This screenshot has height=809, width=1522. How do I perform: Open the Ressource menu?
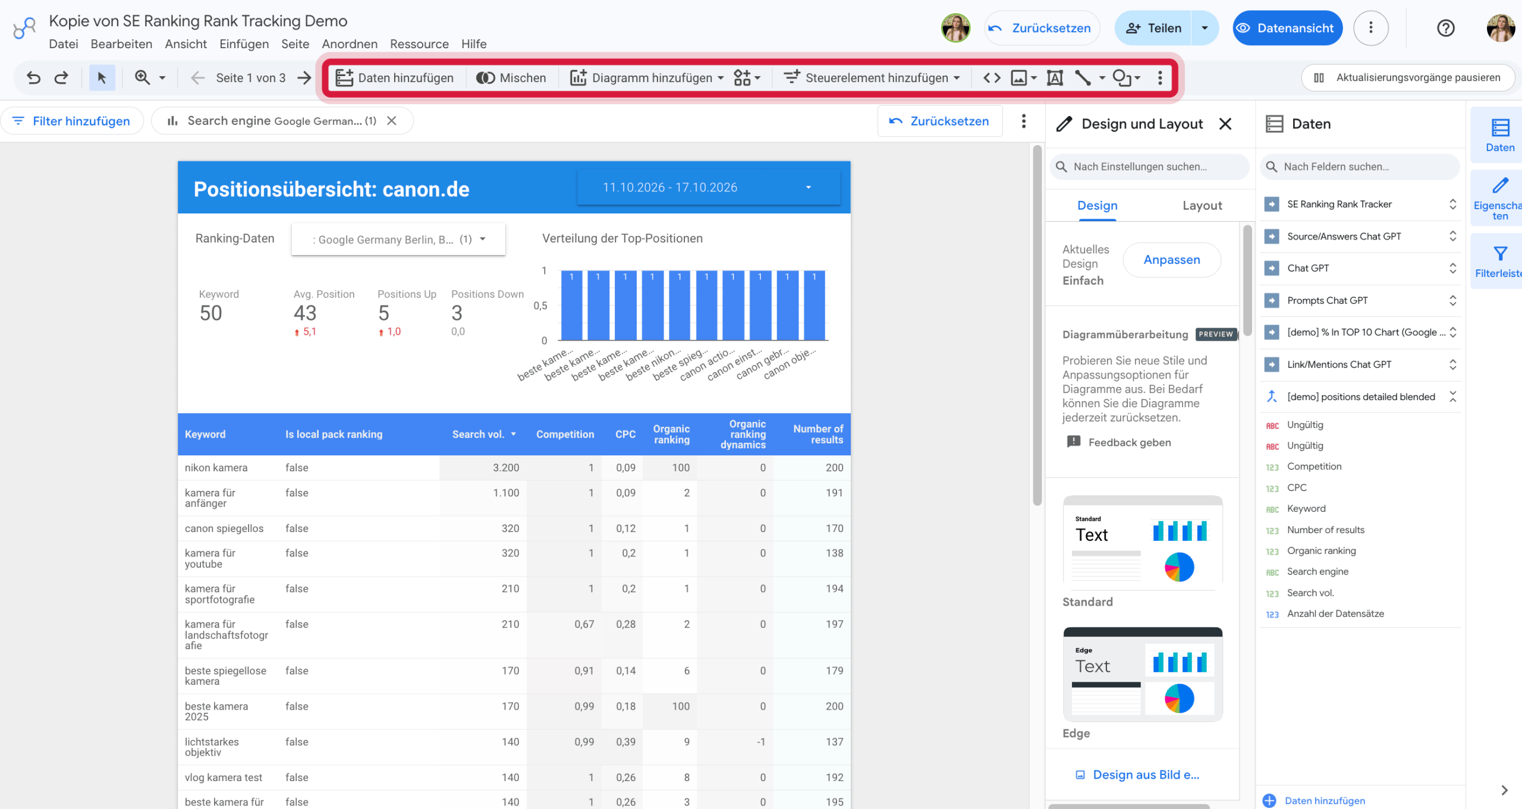point(419,44)
